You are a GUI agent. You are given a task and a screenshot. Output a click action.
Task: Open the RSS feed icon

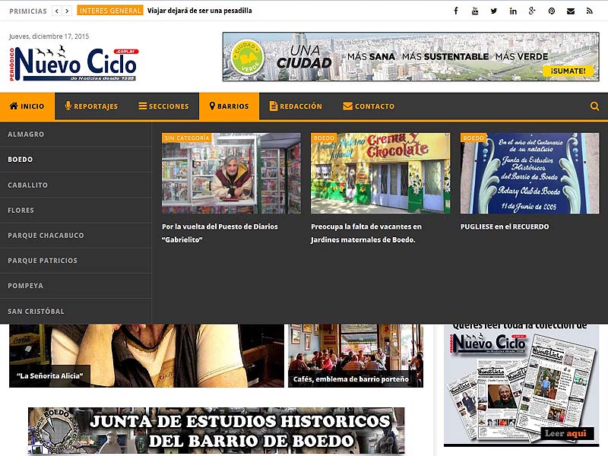590,11
